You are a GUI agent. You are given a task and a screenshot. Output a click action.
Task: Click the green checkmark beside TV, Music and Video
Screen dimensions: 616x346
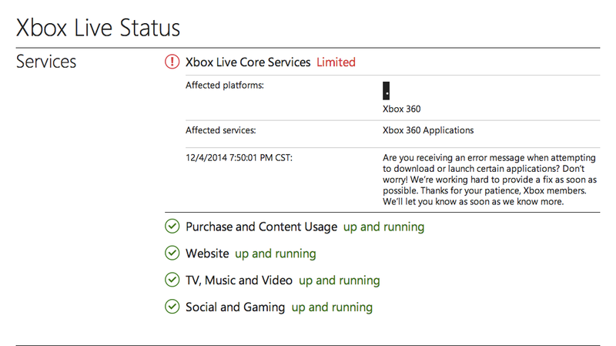(x=172, y=280)
